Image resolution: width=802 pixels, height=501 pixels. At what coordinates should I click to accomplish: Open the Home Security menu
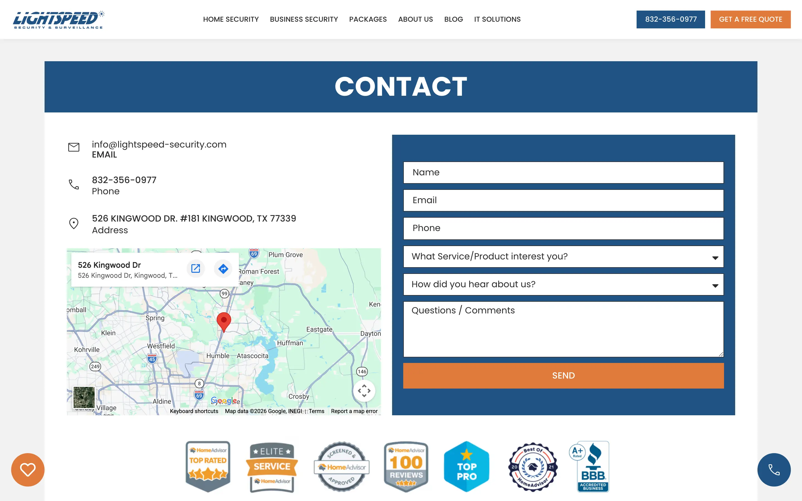231,19
